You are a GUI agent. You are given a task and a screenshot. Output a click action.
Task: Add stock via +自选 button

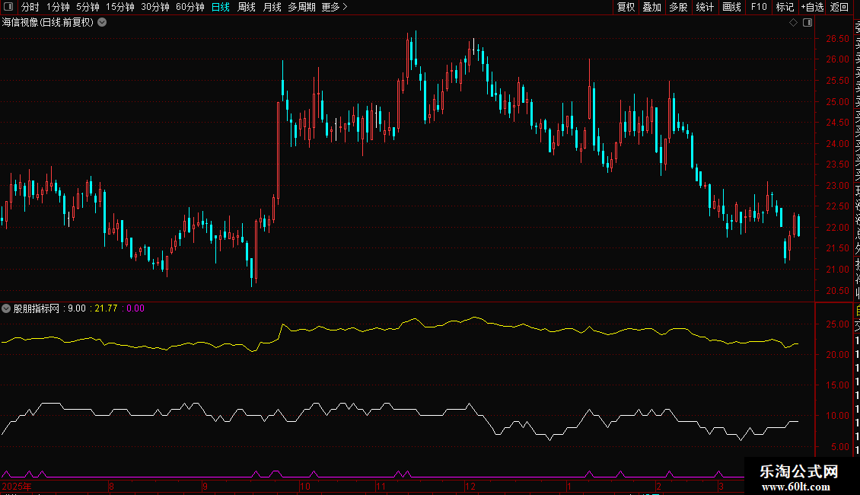812,7
